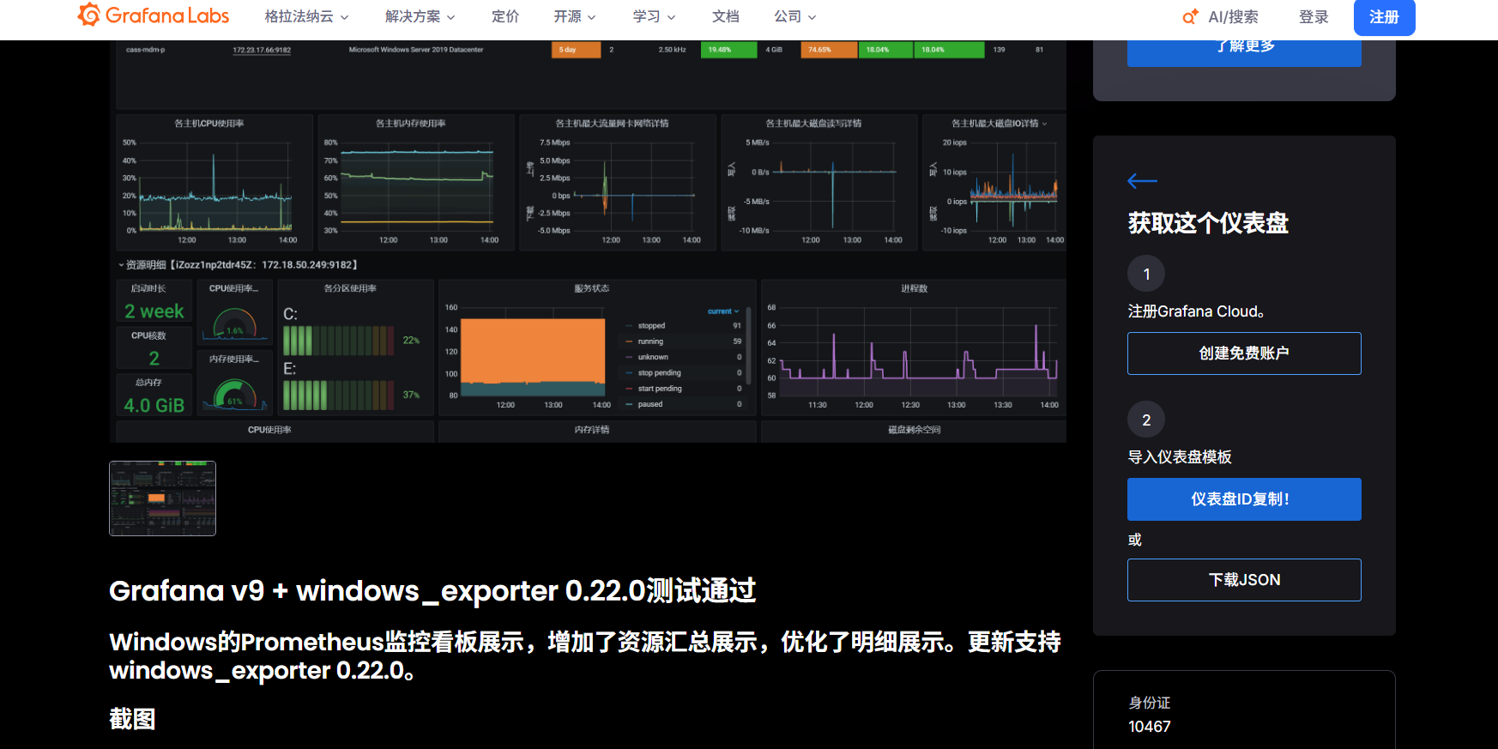Image resolution: width=1498 pixels, height=749 pixels.
Task: Click the 下载JSON button
Action: pyautogui.click(x=1244, y=580)
